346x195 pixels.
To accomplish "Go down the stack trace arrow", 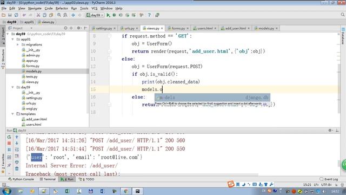I will tap(17, 143).
